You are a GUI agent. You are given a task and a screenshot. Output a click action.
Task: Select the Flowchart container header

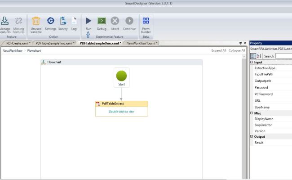121,62
